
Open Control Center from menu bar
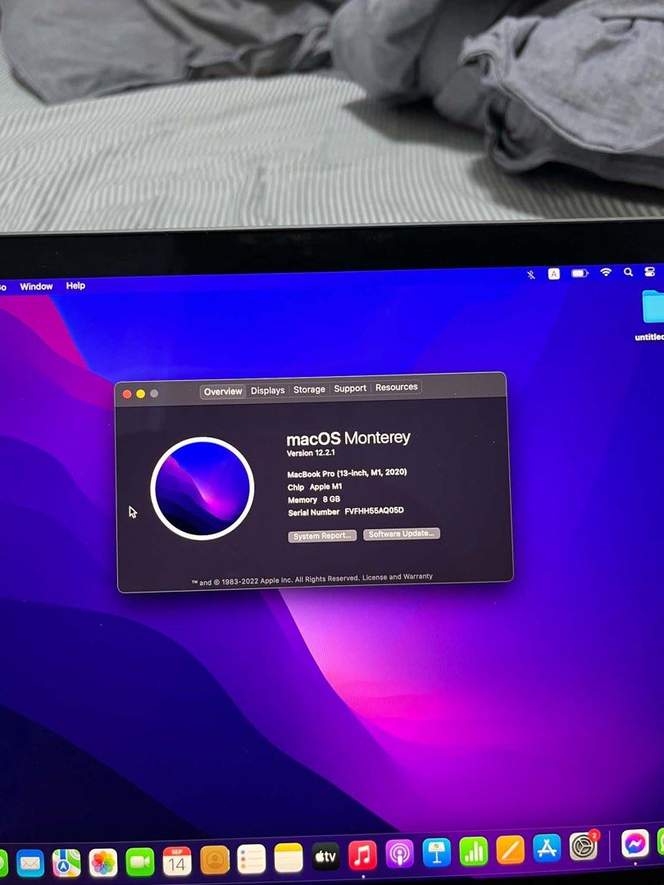point(650,271)
